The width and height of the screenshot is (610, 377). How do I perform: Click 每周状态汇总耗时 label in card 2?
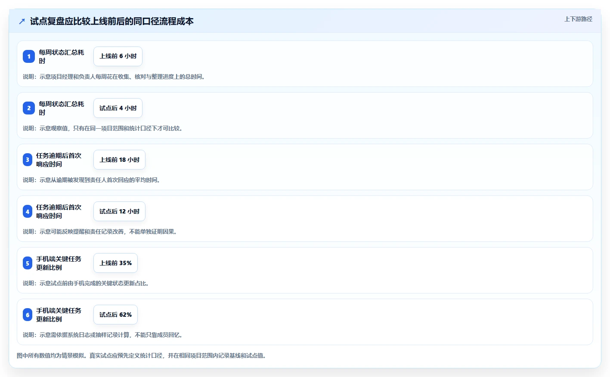(62, 108)
